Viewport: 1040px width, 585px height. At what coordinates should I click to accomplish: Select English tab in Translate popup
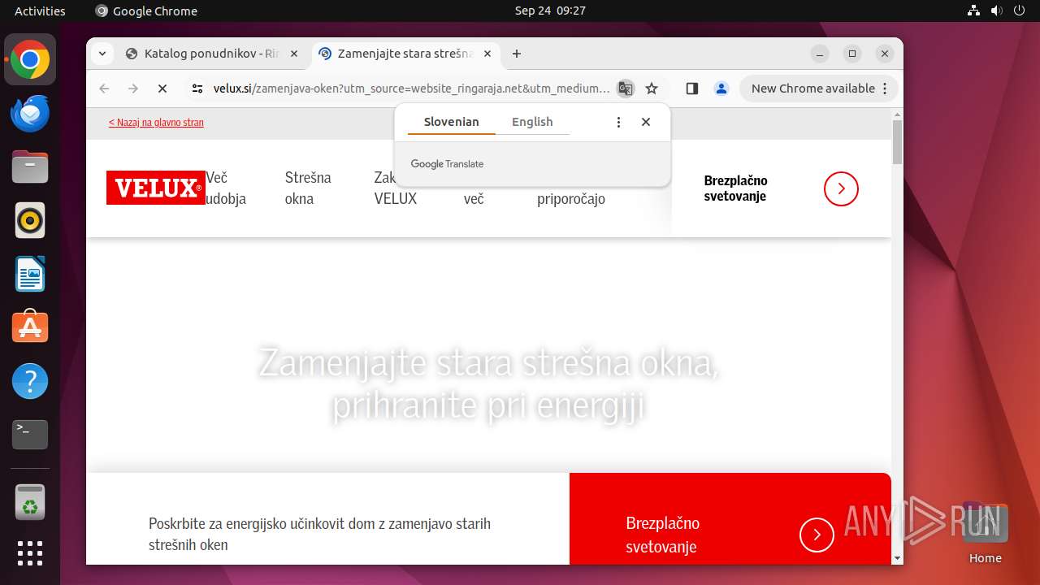tap(532, 122)
